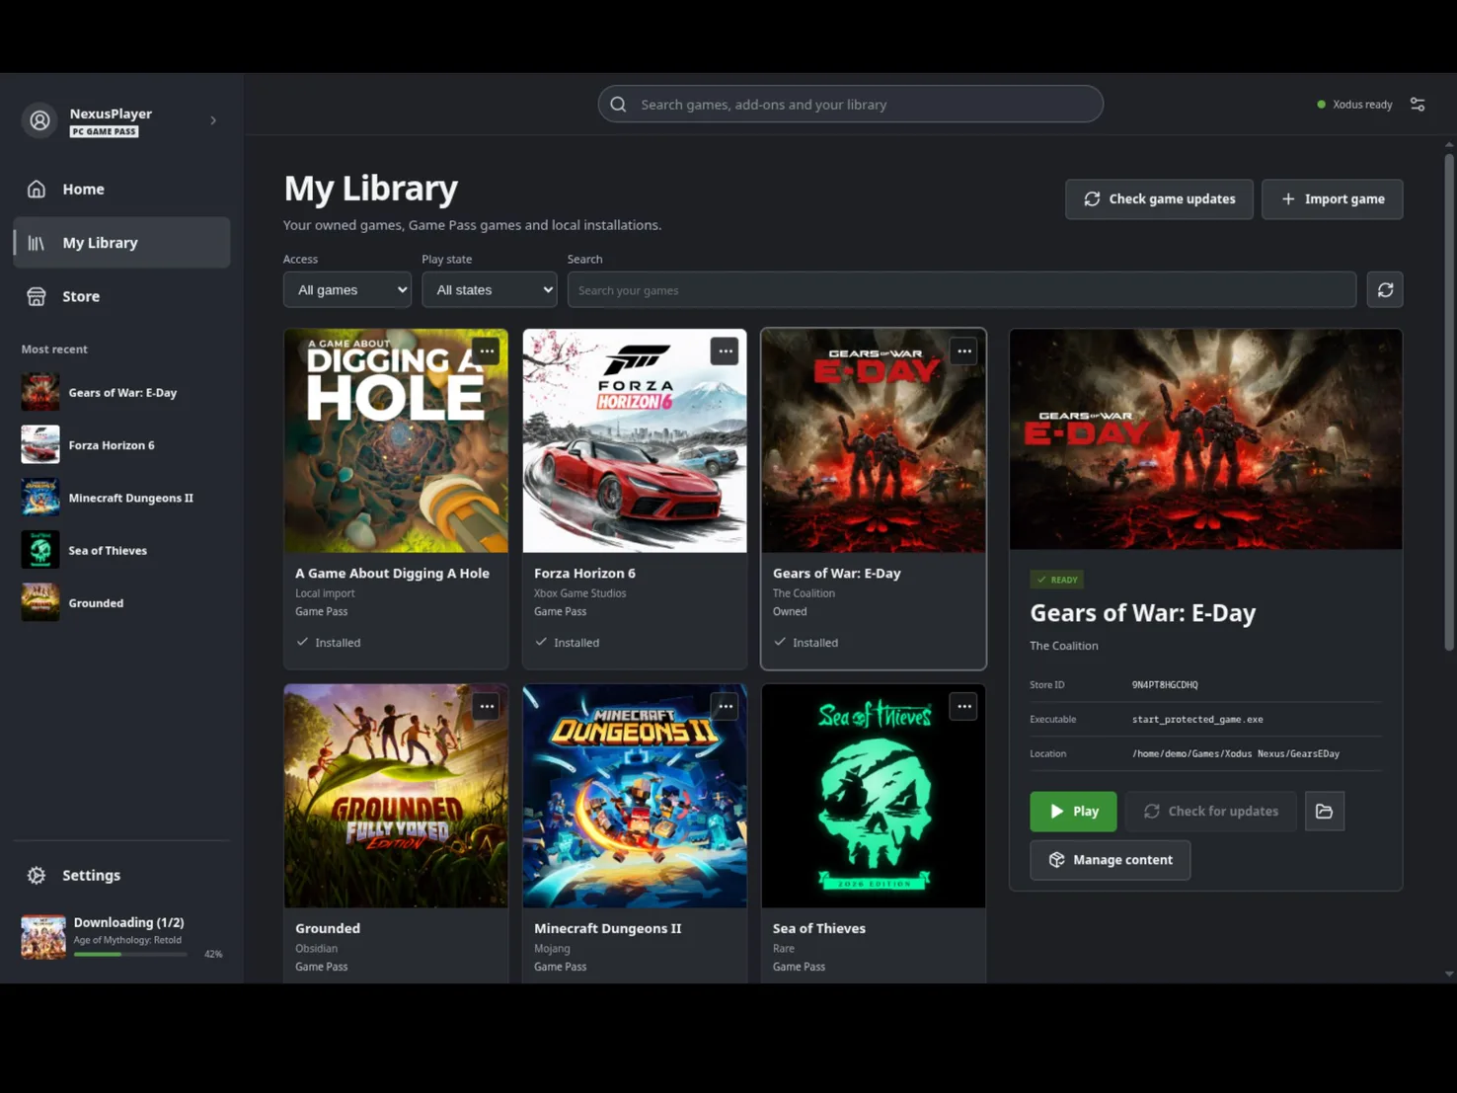Click the Play button for Gears of War
1457x1093 pixels.
[x=1073, y=811]
